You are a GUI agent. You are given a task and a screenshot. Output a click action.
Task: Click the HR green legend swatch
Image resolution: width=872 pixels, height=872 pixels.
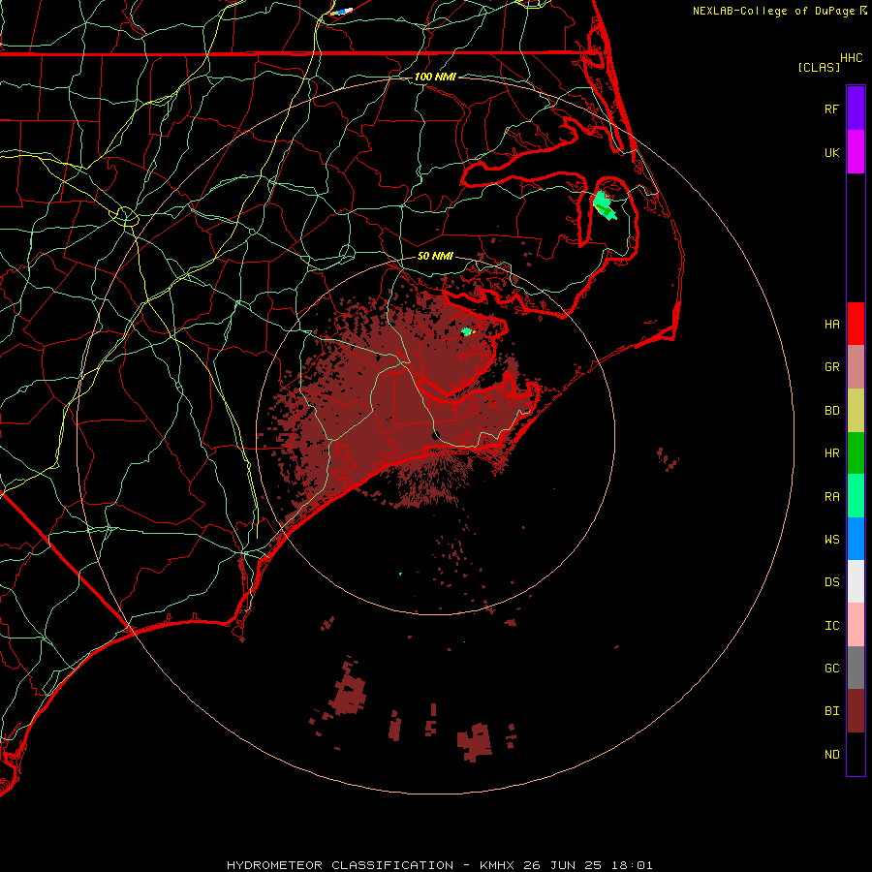[x=856, y=453]
